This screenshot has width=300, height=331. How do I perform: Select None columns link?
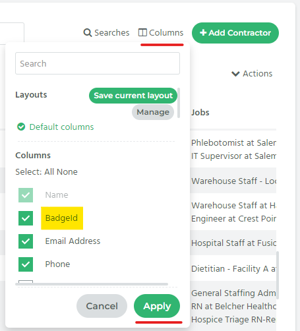[x=67, y=172]
